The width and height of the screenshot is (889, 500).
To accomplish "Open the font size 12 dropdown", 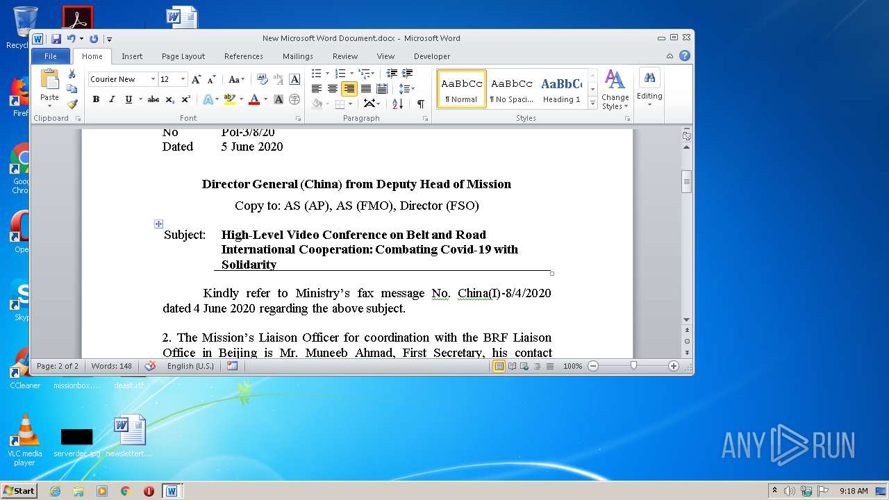I will [x=183, y=79].
